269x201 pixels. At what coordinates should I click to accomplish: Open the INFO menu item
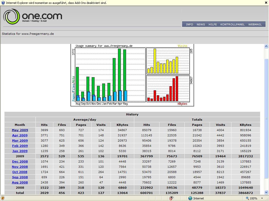(189, 24)
